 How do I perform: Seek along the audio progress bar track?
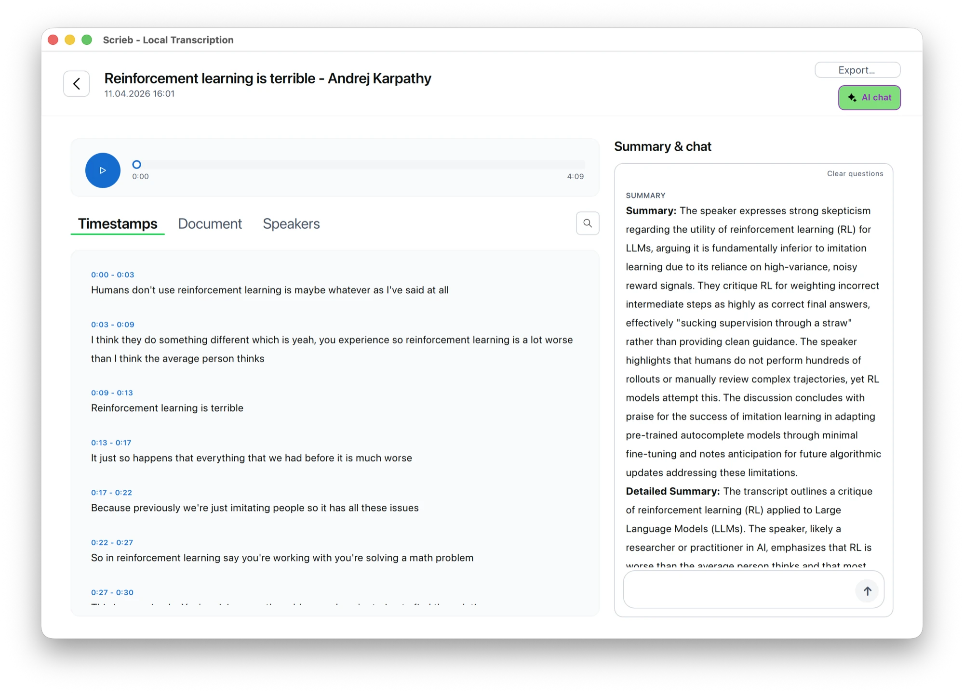pos(359,164)
